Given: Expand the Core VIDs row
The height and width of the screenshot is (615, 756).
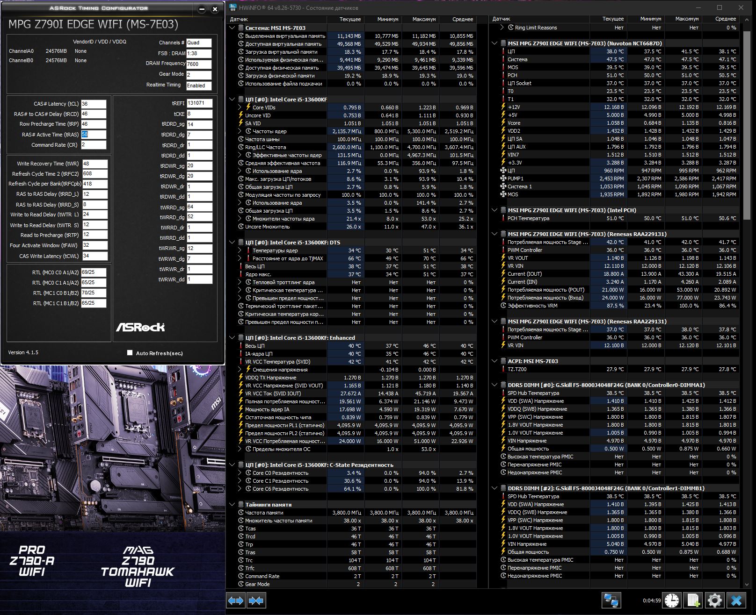Looking at the screenshot, I should tap(240, 107).
